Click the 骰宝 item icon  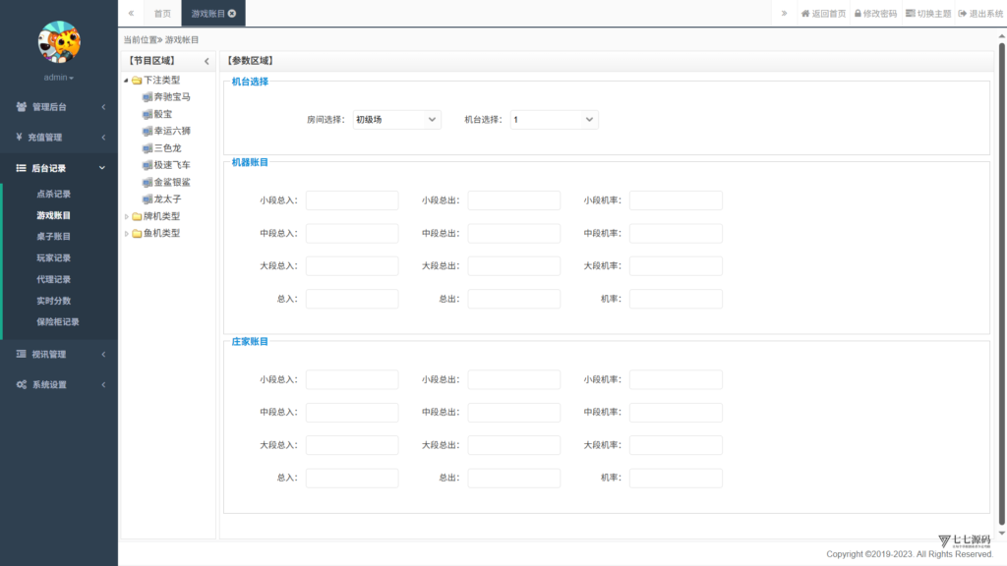(148, 114)
